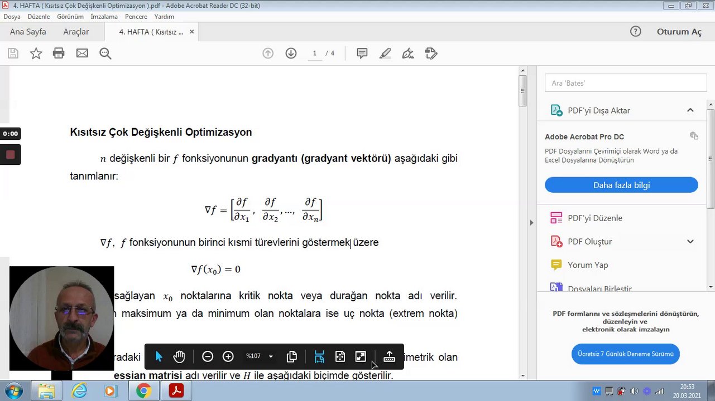The height and width of the screenshot is (401, 715).
Task: Open the Sign document tool
Action: click(x=408, y=53)
